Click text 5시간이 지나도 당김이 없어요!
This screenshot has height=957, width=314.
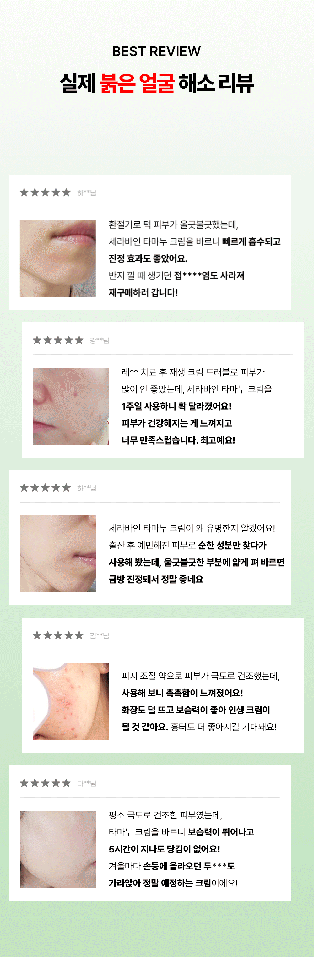[x=164, y=849]
